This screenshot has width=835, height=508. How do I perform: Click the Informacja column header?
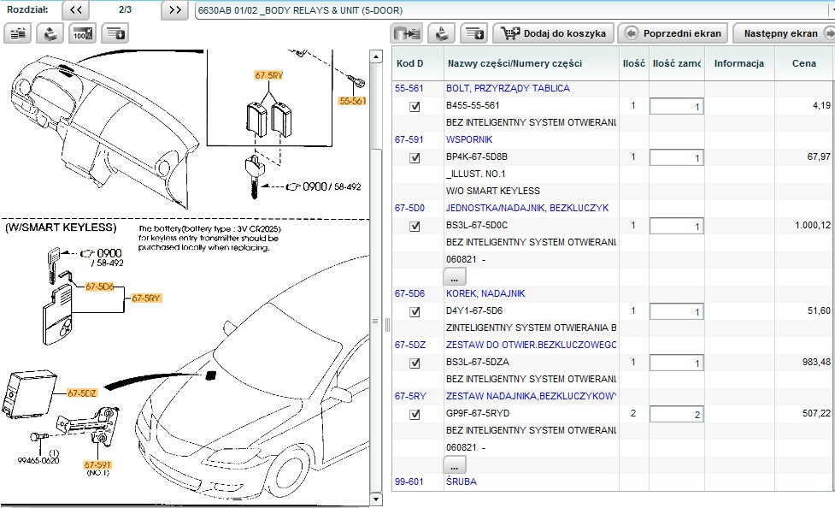coord(739,63)
